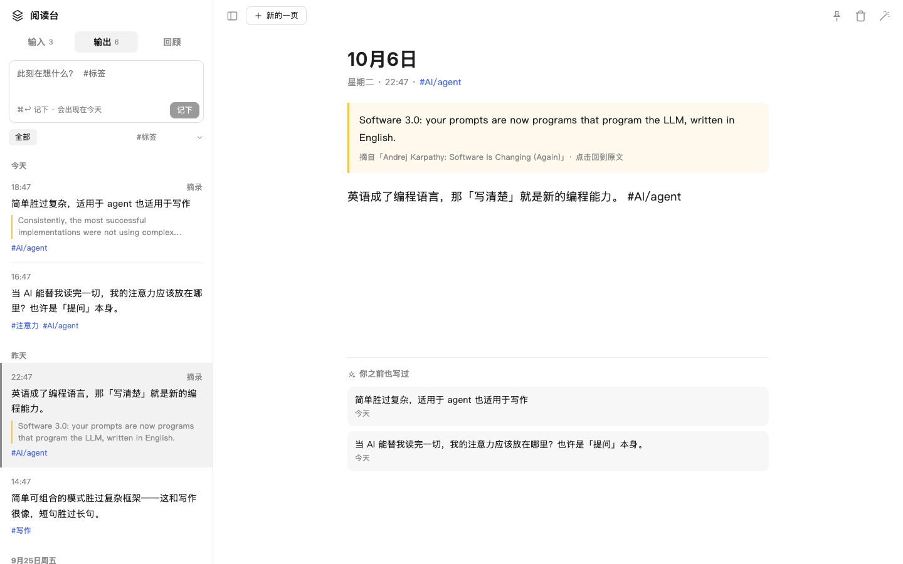Click the #注意力 tag

pos(25,326)
